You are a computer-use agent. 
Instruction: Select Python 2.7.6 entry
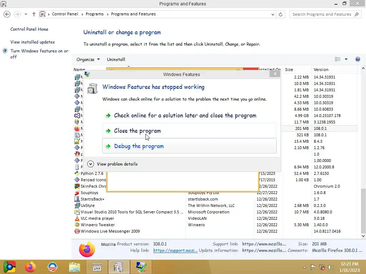click(x=92, y=173)
